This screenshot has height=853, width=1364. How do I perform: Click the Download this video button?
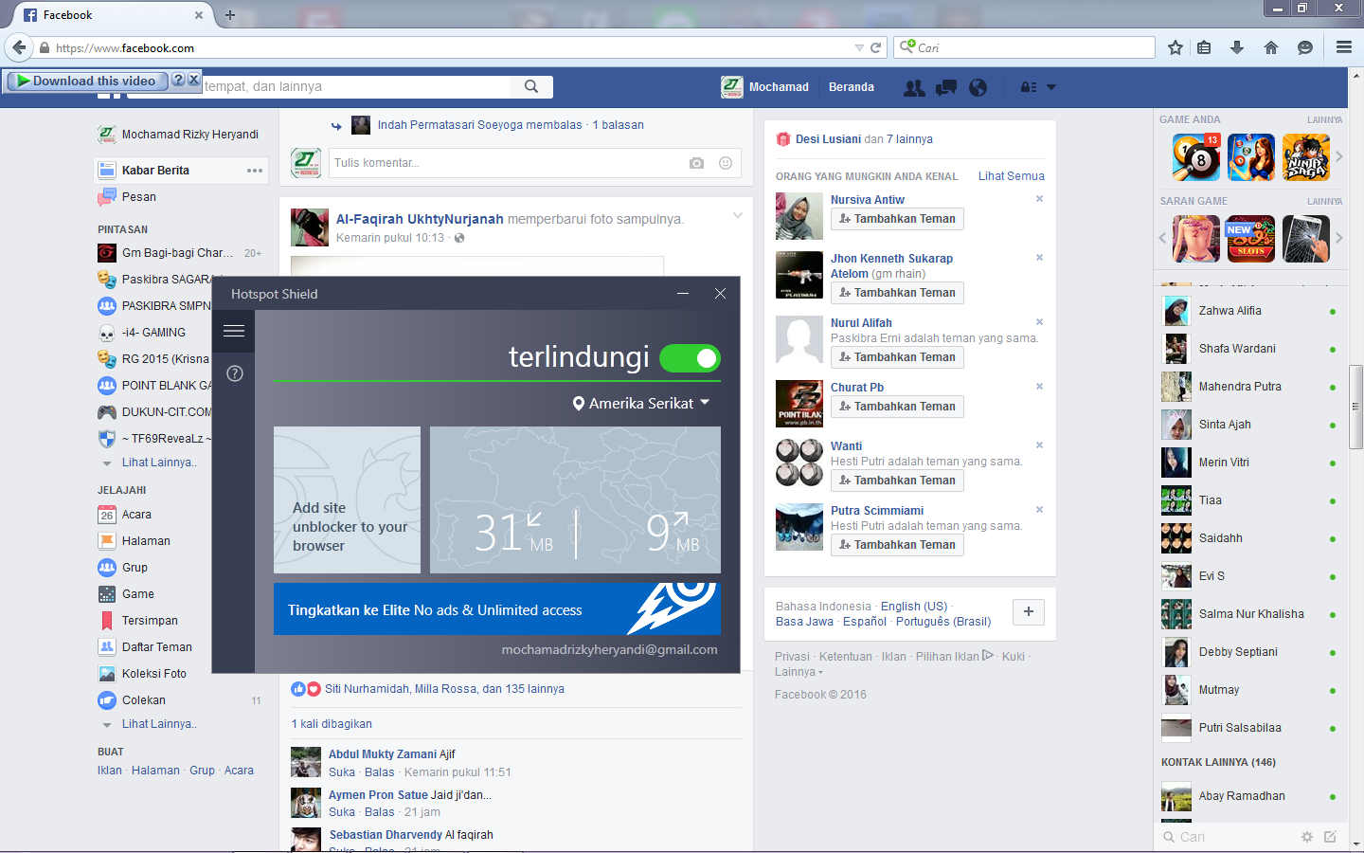coord(87,82)
